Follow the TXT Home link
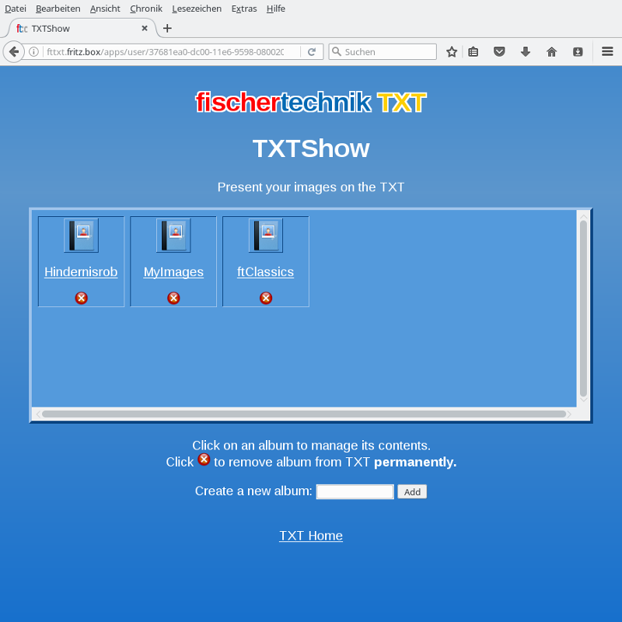622x622 pixels. point(311,536)
